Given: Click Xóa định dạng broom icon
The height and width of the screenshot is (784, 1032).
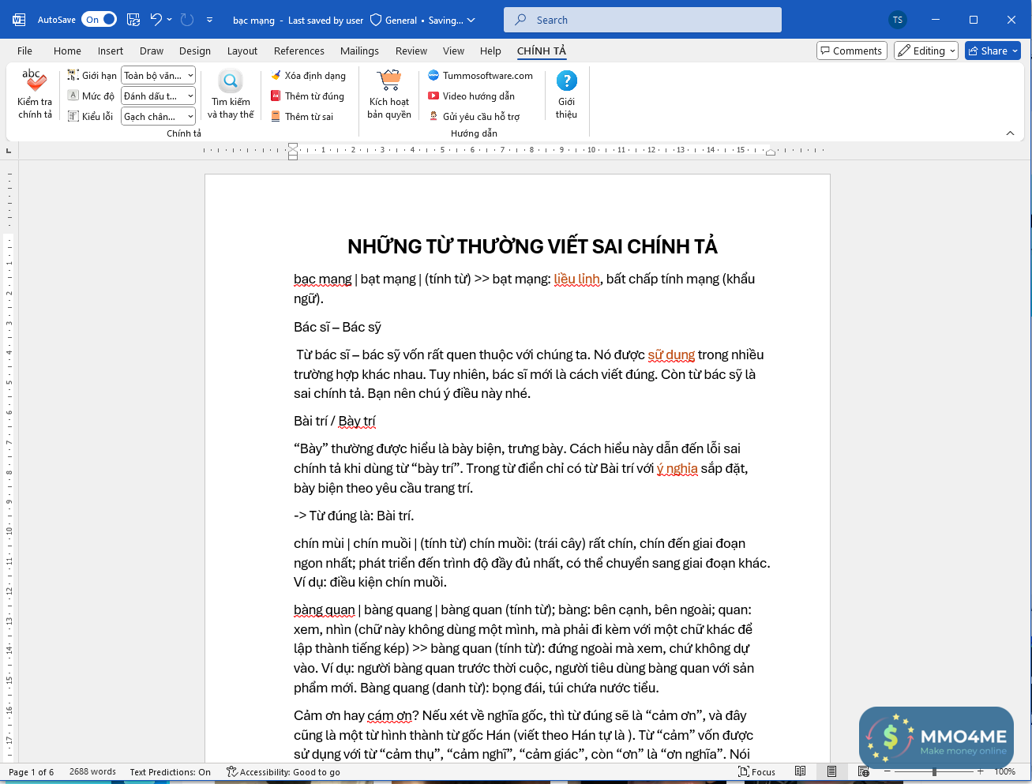Looking at the screenshot, I should click(x=276, y=76).
